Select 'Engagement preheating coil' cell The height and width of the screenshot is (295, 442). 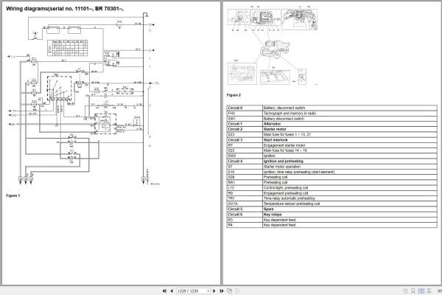click(349, 193)
